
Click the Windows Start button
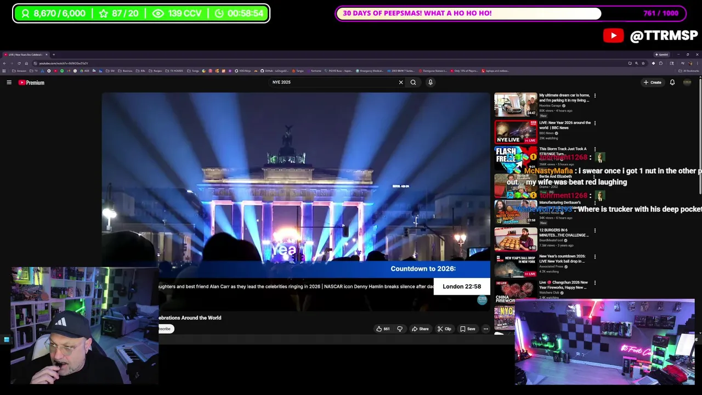pos(6,340)
